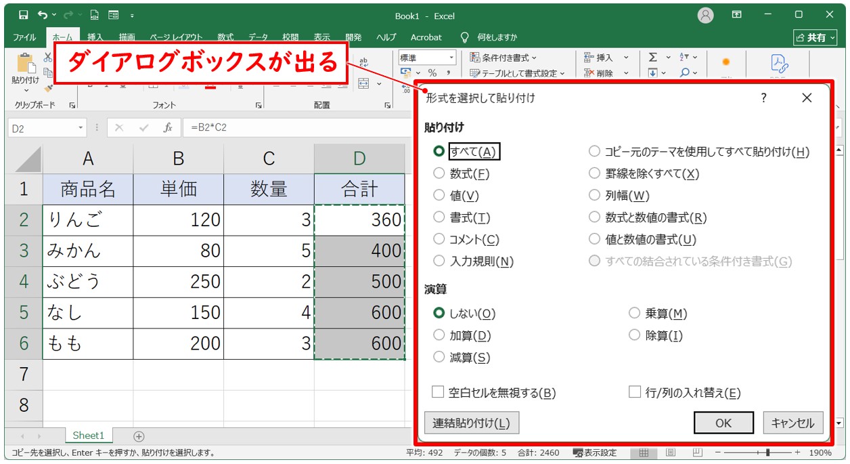
Task: Enable 空白セルを無視する checkbox
Action: pos(438,392)
